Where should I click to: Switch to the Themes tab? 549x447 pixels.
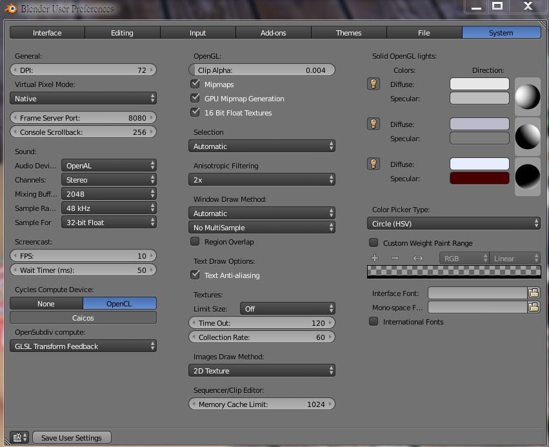(x=348, y=32)
